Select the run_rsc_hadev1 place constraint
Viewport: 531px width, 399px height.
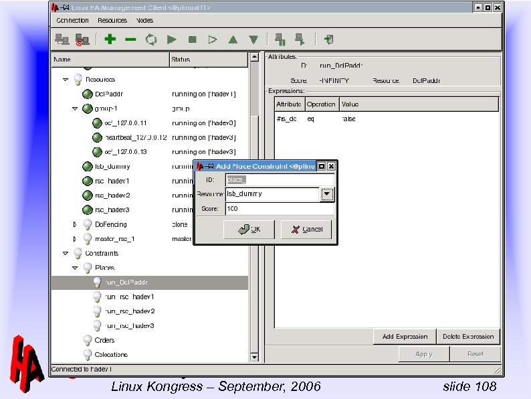coord(150,297)
